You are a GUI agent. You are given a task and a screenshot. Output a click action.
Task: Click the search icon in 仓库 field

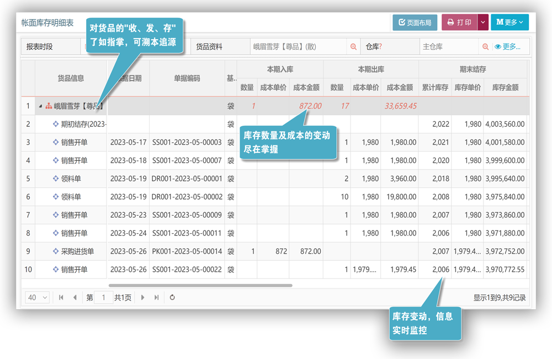click(485, 47)
